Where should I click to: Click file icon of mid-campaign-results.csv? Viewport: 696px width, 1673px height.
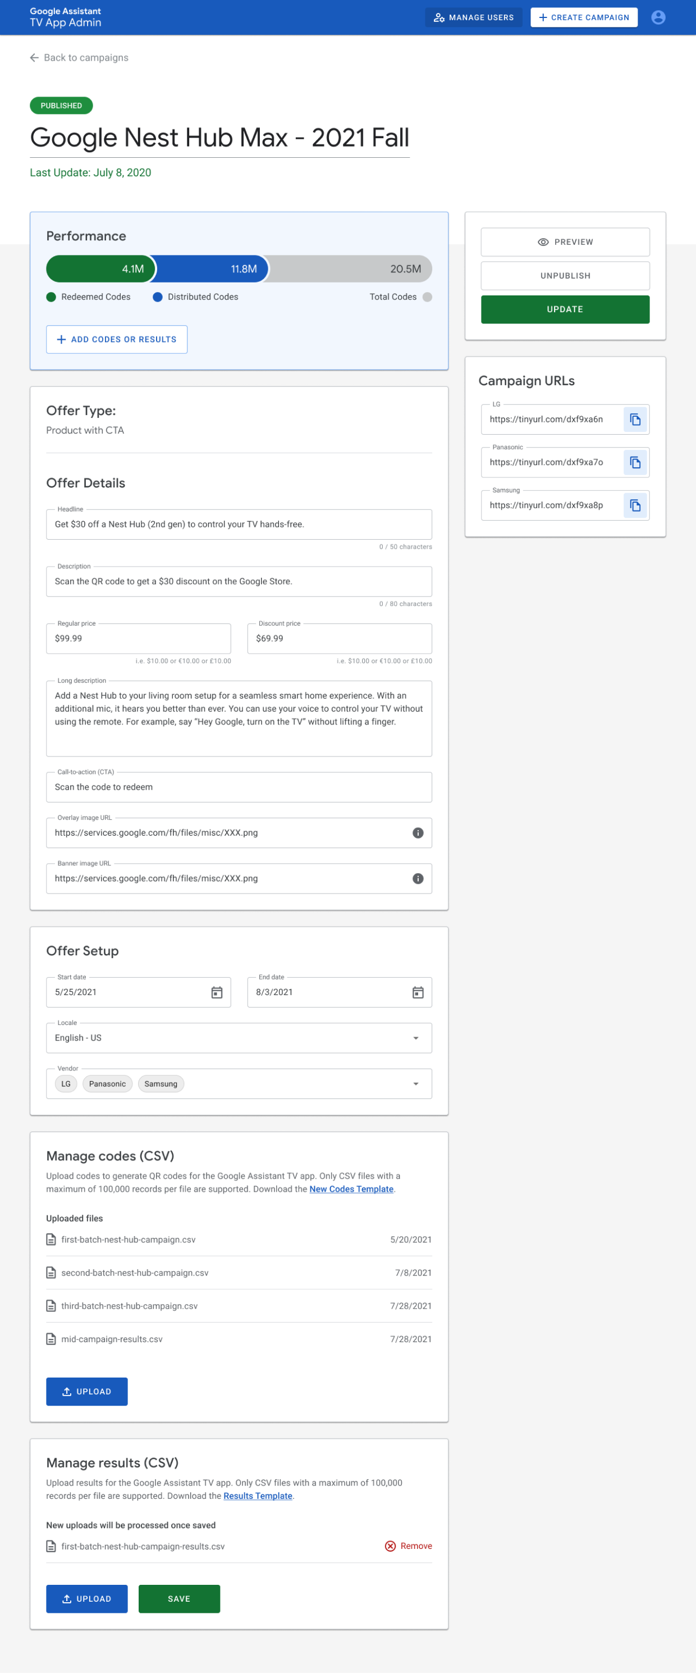51,1339
